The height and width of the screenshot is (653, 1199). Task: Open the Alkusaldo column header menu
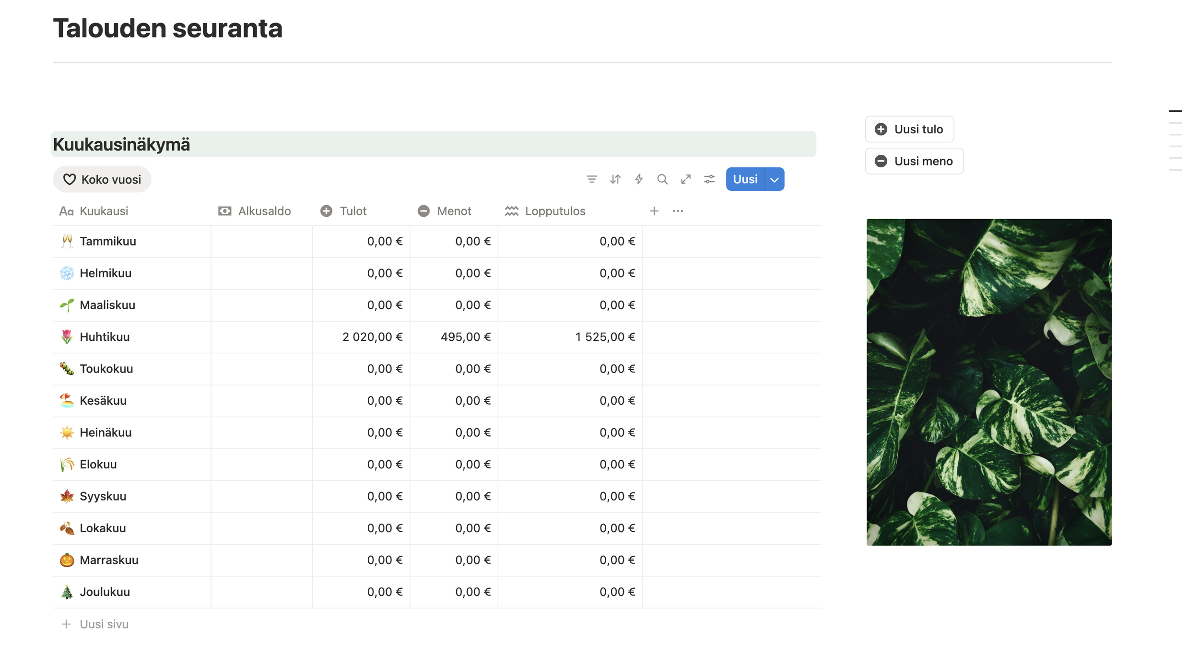click(264, 211)
